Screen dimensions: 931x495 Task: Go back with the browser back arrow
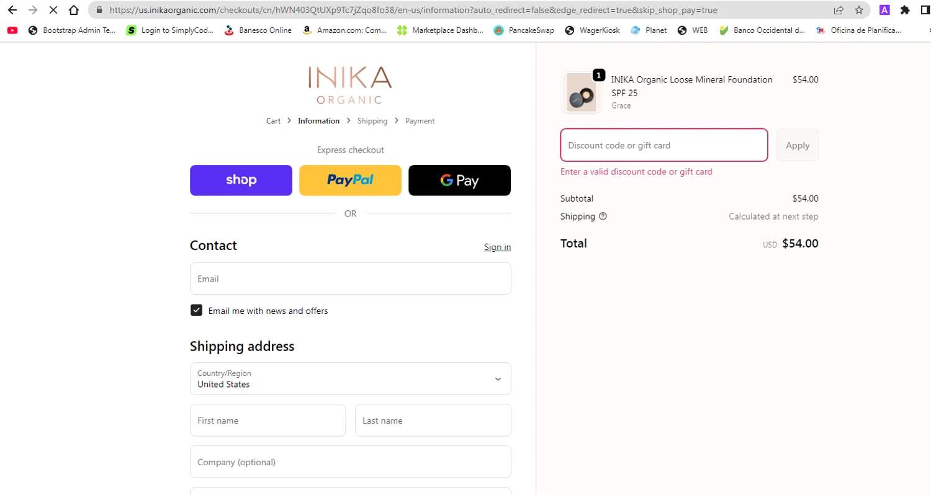(12, 10)
